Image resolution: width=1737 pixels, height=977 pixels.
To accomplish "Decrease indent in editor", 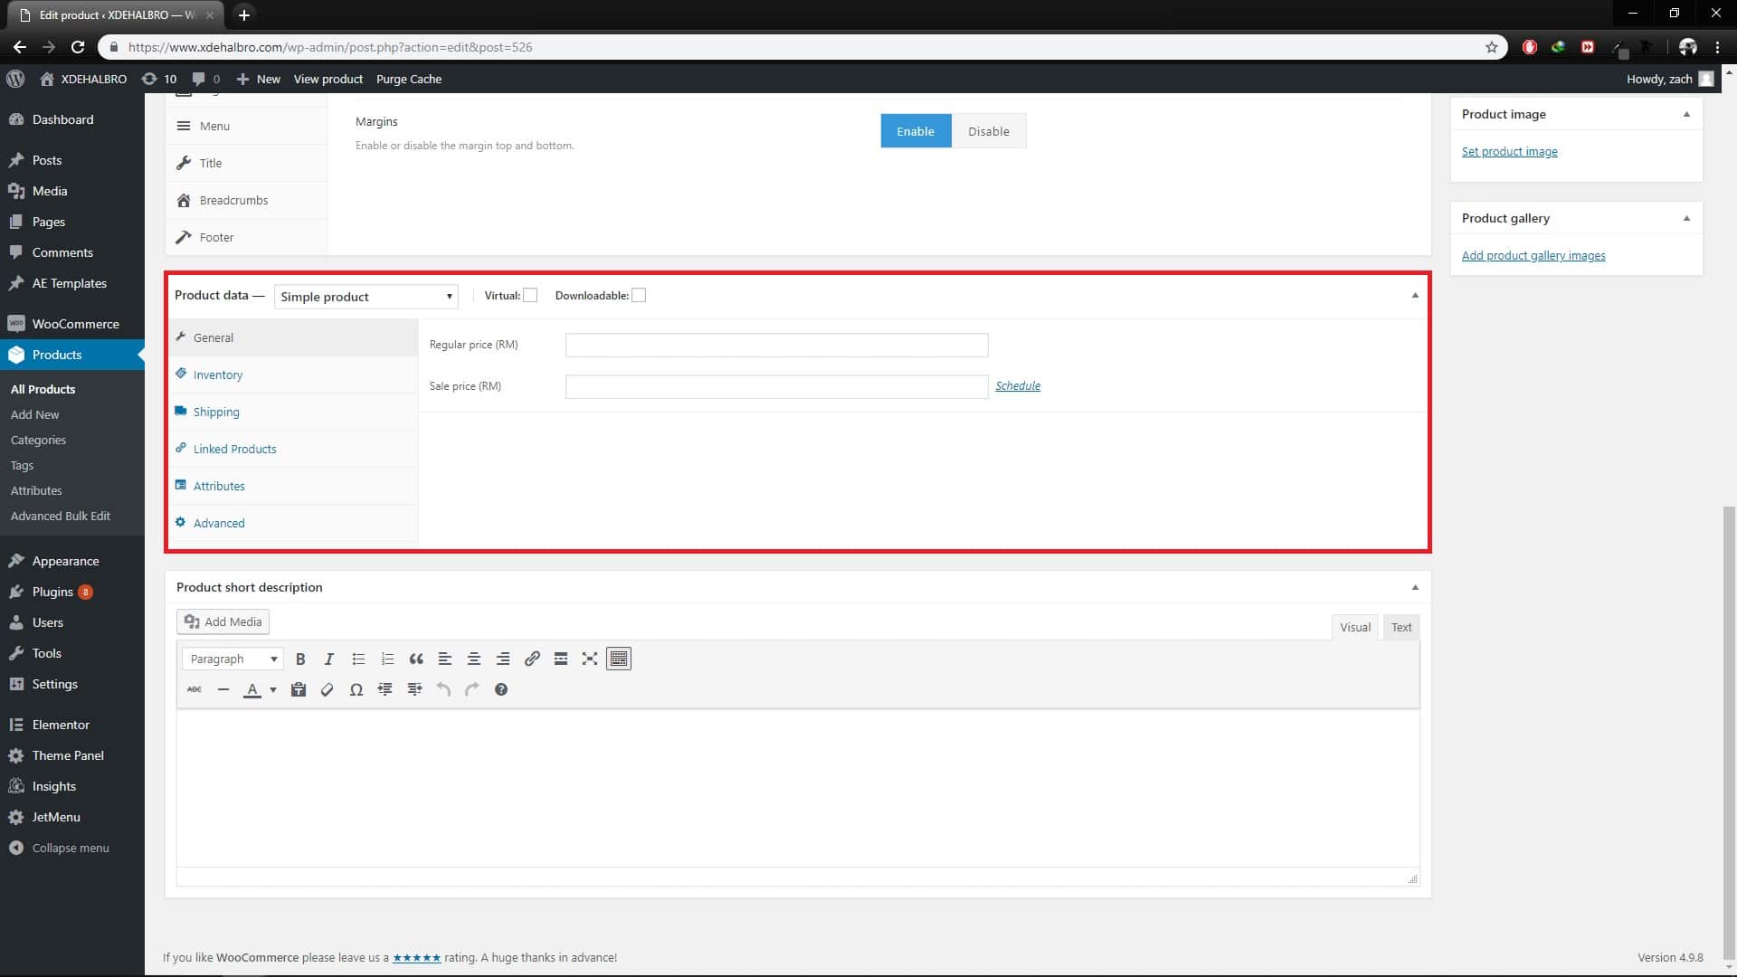I will point(385,689).
